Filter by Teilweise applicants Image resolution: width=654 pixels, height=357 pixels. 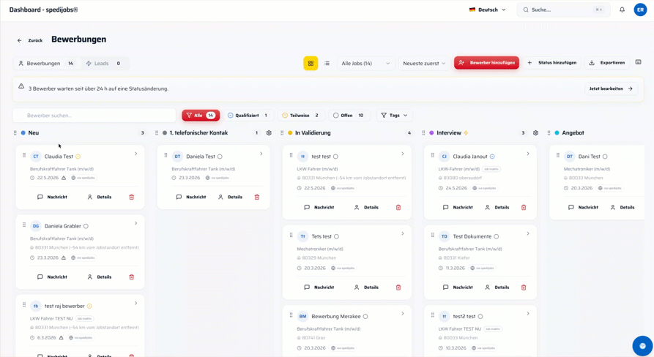[x=301, y=116]
